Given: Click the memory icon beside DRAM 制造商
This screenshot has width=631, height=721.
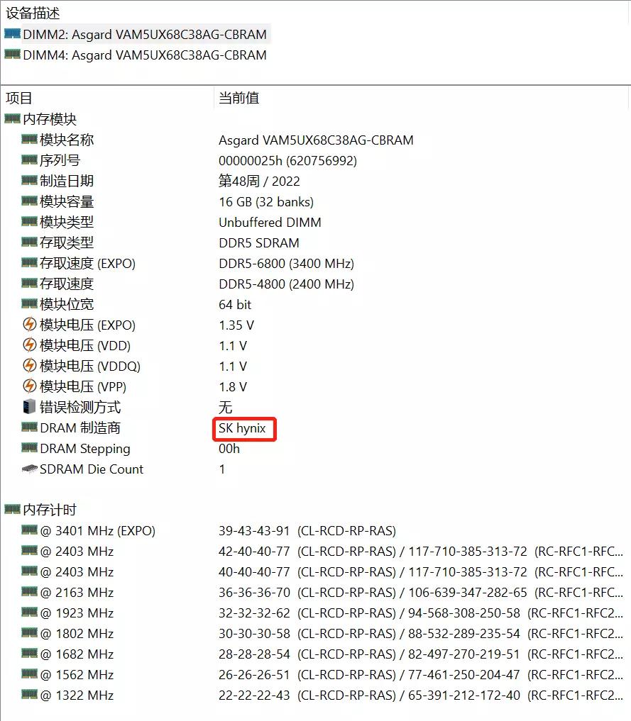Looking at the screenshot, I should tap(29, 428).
